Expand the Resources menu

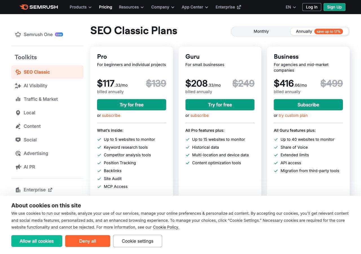131,7
